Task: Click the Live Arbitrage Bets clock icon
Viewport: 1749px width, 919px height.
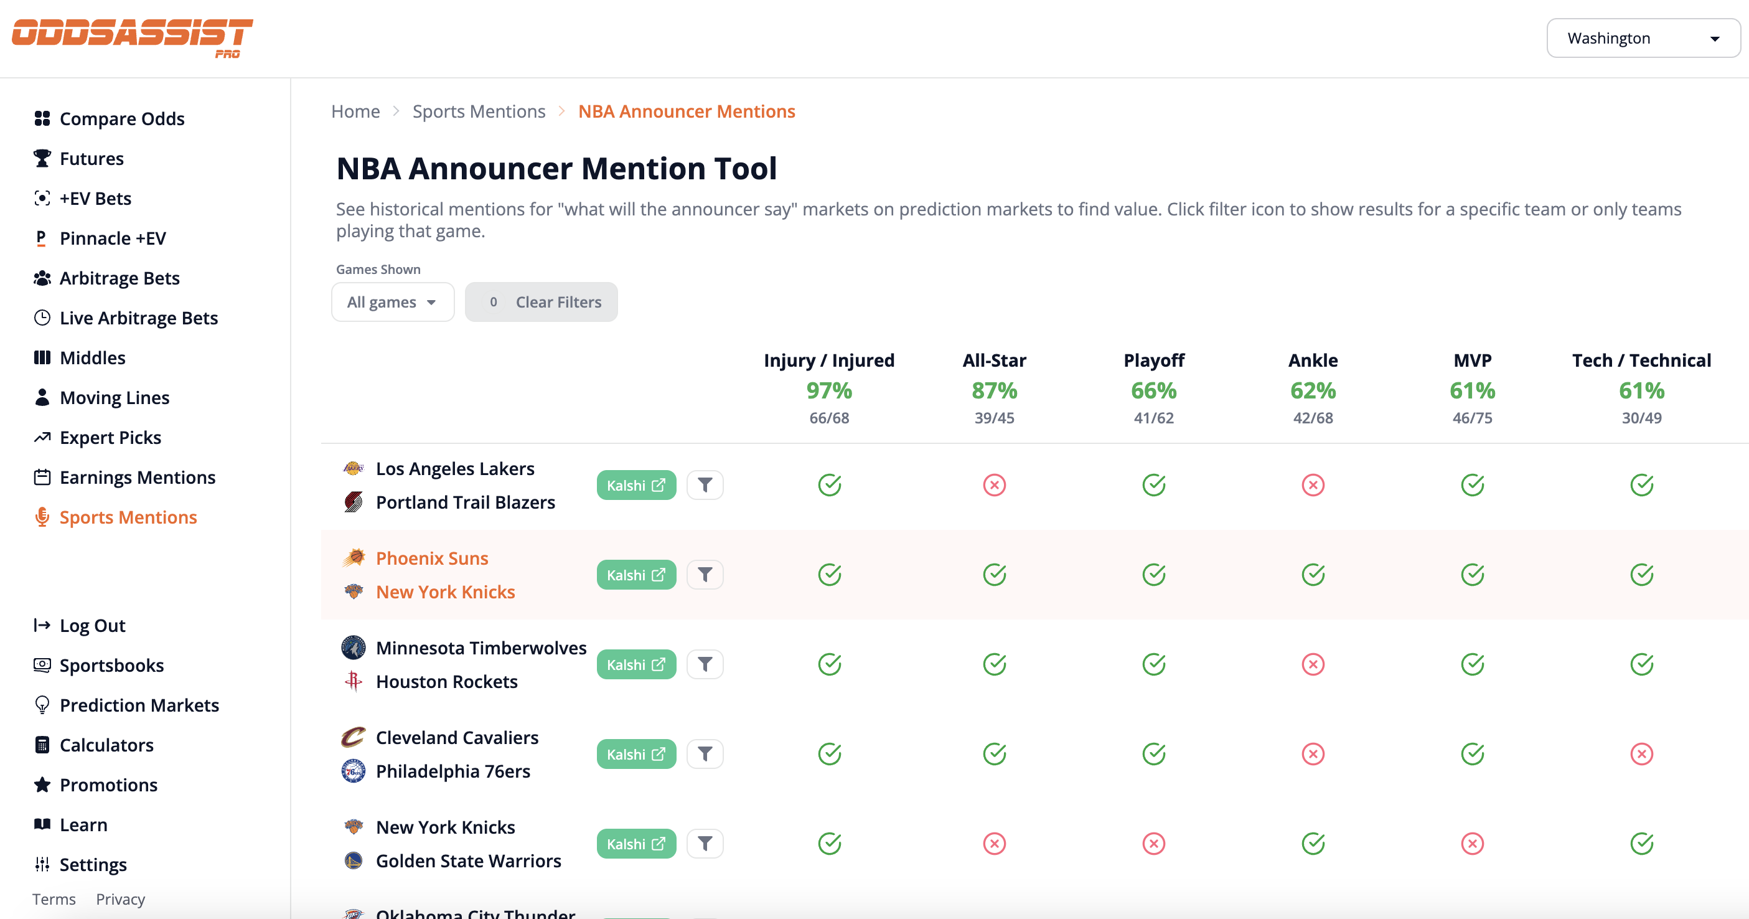Action: pos(42,317)
